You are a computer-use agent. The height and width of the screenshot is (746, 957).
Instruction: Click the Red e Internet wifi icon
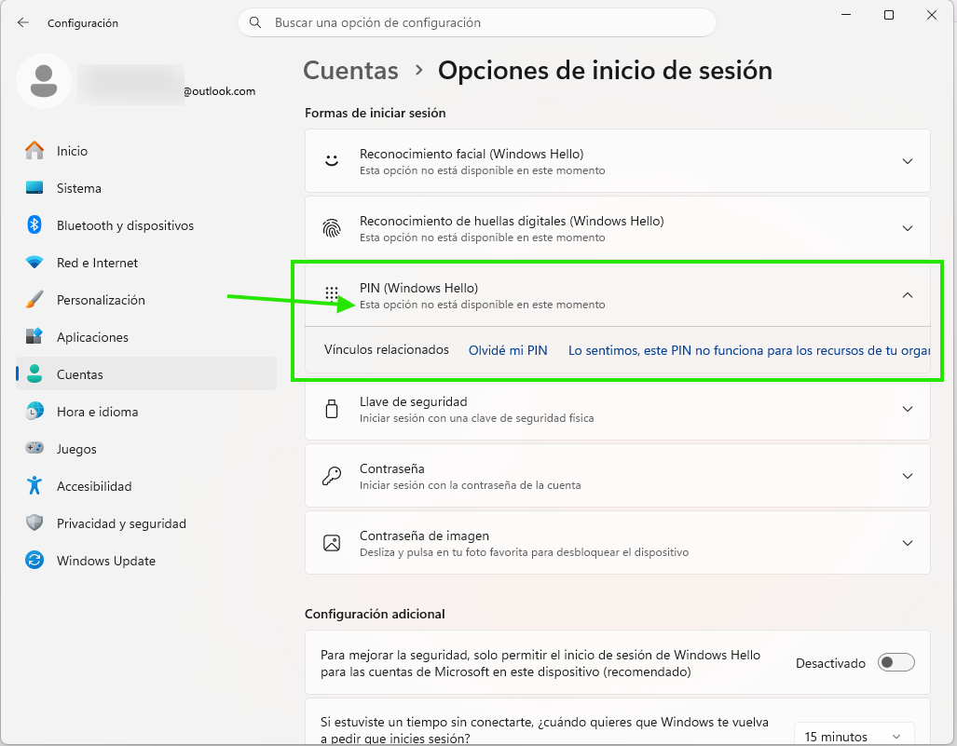34,263
